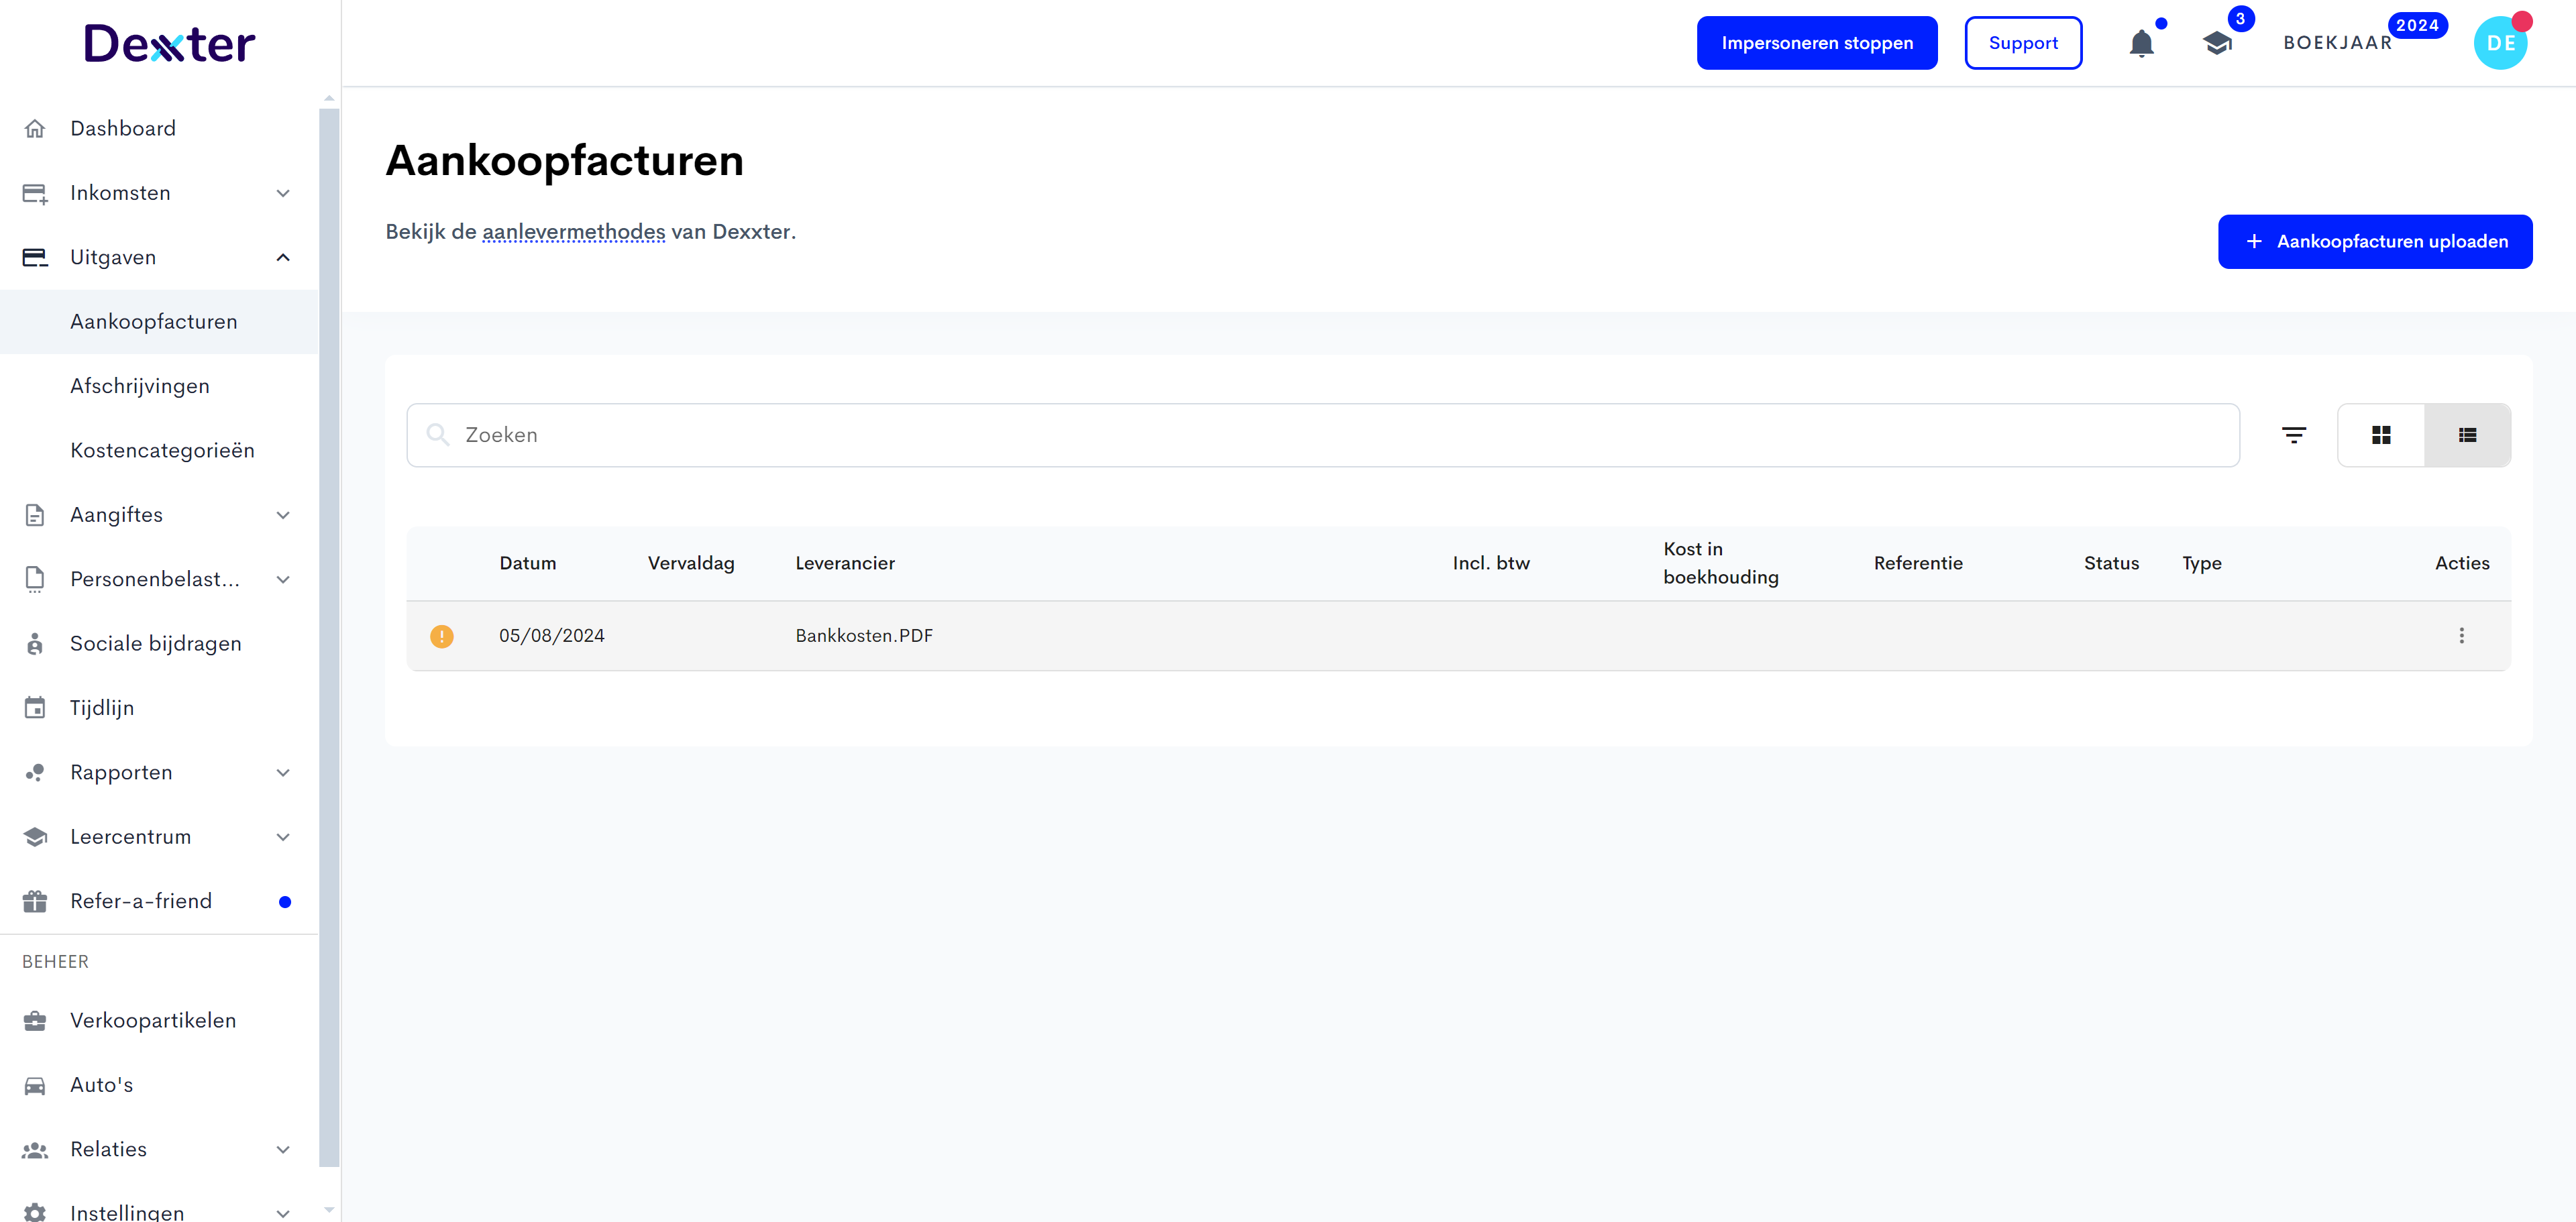Screen dimensions: 2576x1222
Task: Click the search magnifier icon
Action: click(438, 434)
